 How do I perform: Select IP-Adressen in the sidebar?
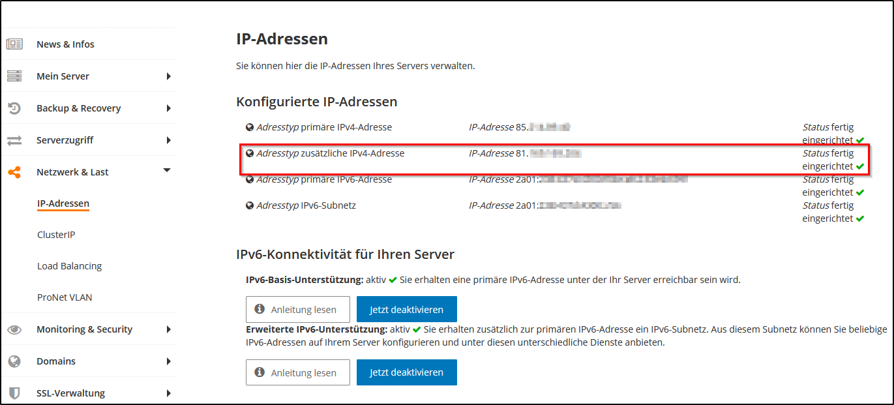tap(63, 203)
